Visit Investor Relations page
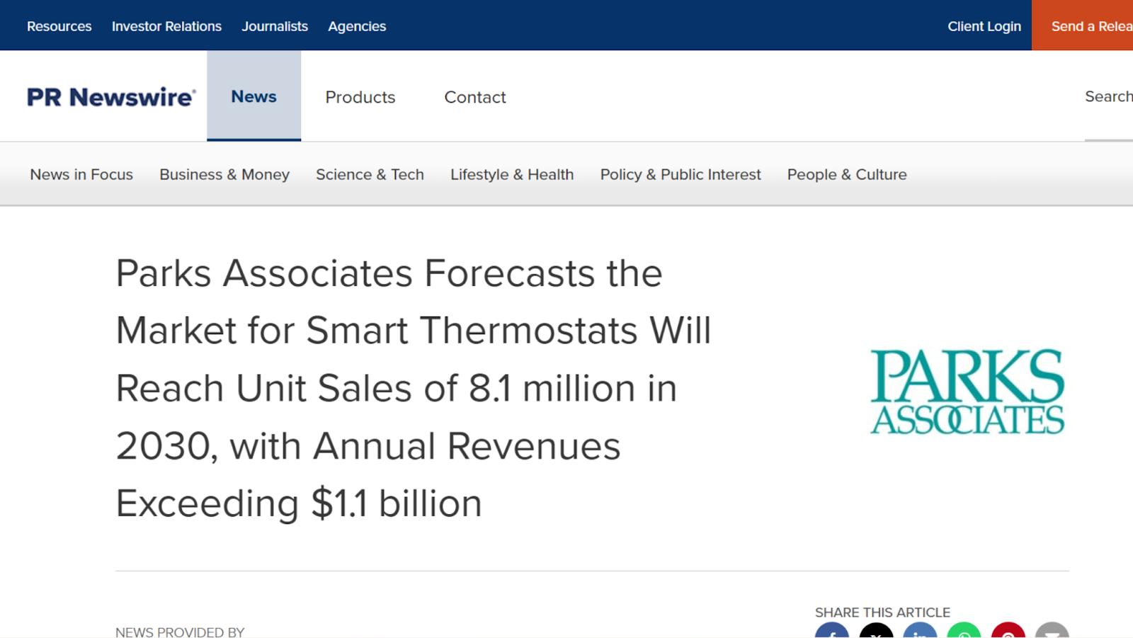The image size is (1133, 638). coord(166,26)
